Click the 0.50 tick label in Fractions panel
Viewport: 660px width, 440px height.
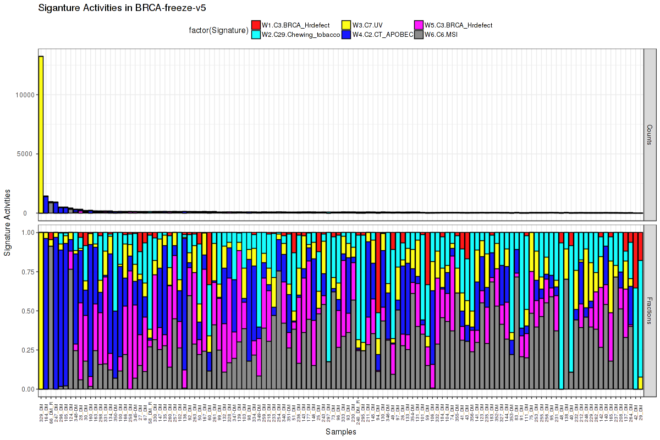click(28, 311)
